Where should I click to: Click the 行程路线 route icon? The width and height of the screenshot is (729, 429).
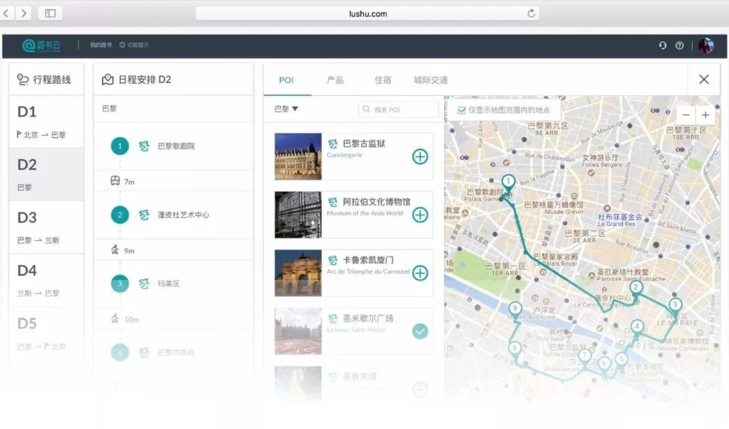pos(23,80)
